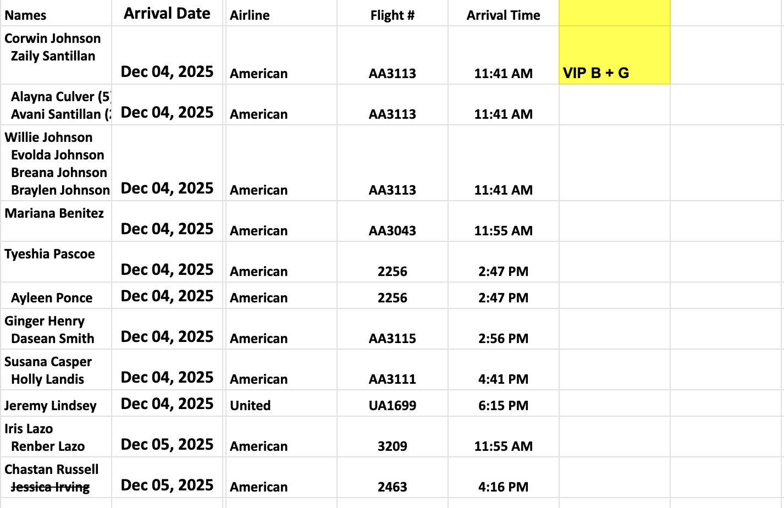Viewport: 784px width, 508px height.
Task: Select the yellow VIP B + G cell
Action: pyautogui.click(x=614, y=55)
